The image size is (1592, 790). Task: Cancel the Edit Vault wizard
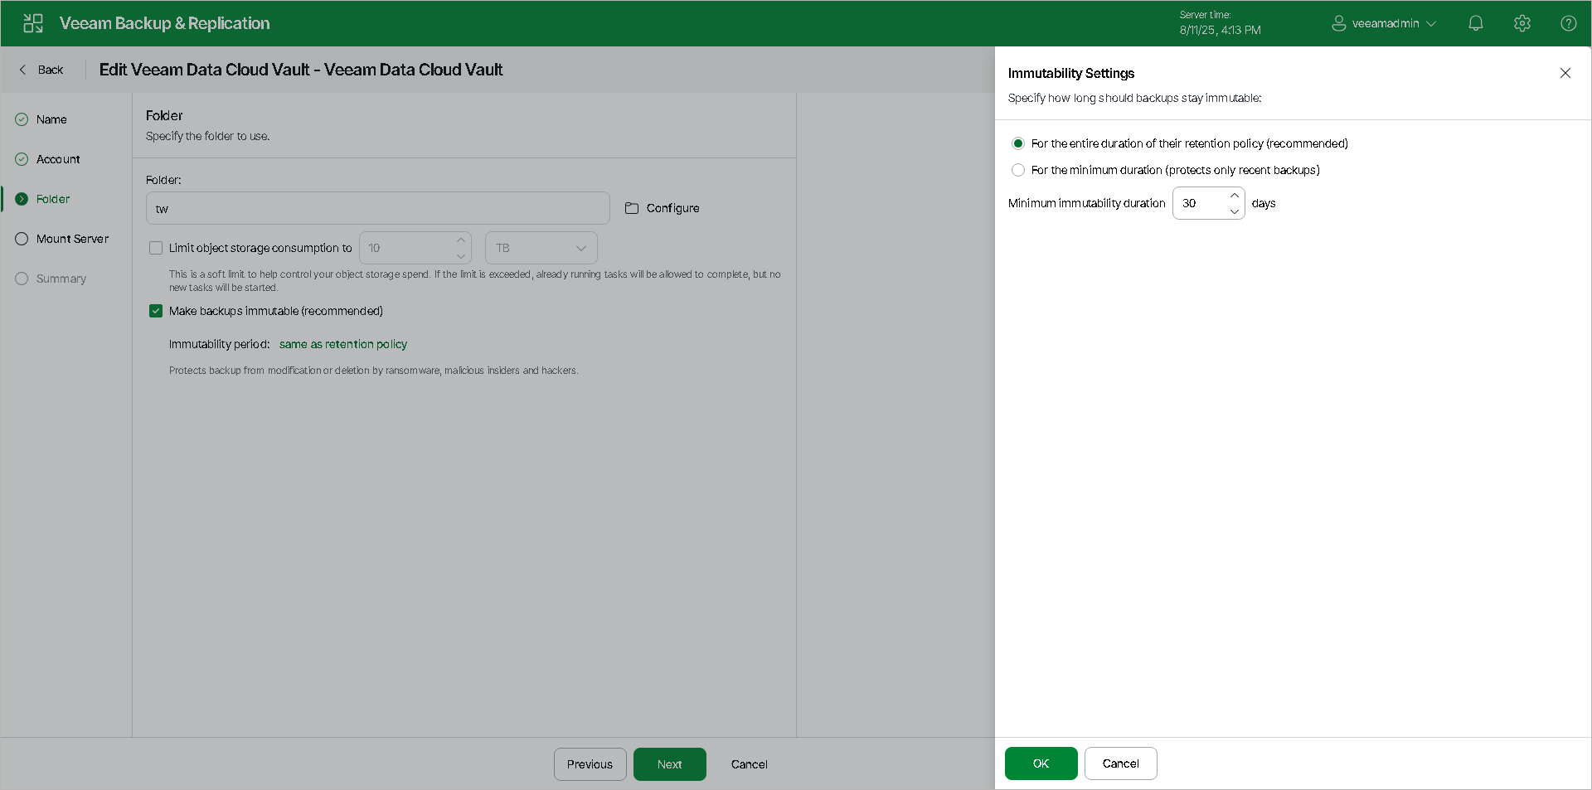pyautogui.click(x=750, y=764)
